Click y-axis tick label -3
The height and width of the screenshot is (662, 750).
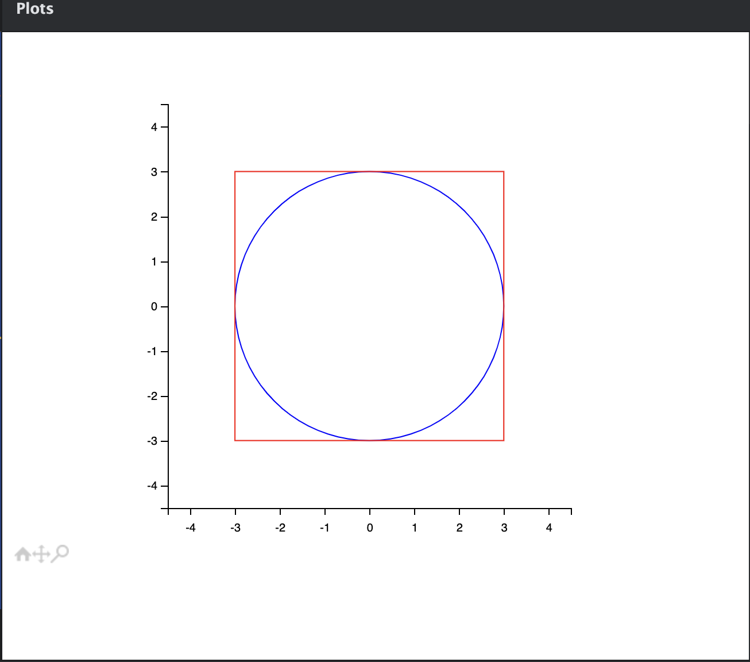point(152,441)
